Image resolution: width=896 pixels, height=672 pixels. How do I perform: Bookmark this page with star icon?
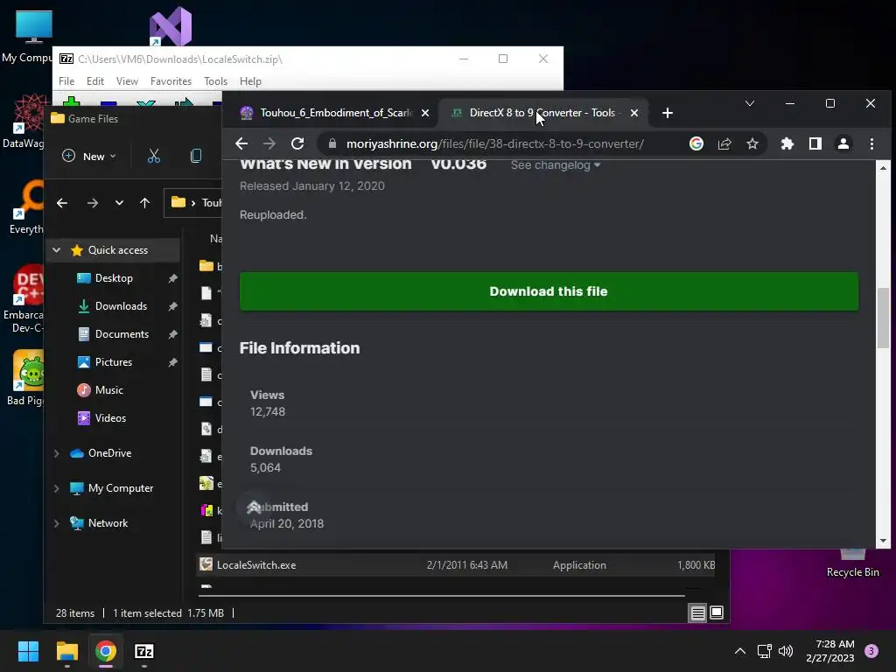coord(752,143)
